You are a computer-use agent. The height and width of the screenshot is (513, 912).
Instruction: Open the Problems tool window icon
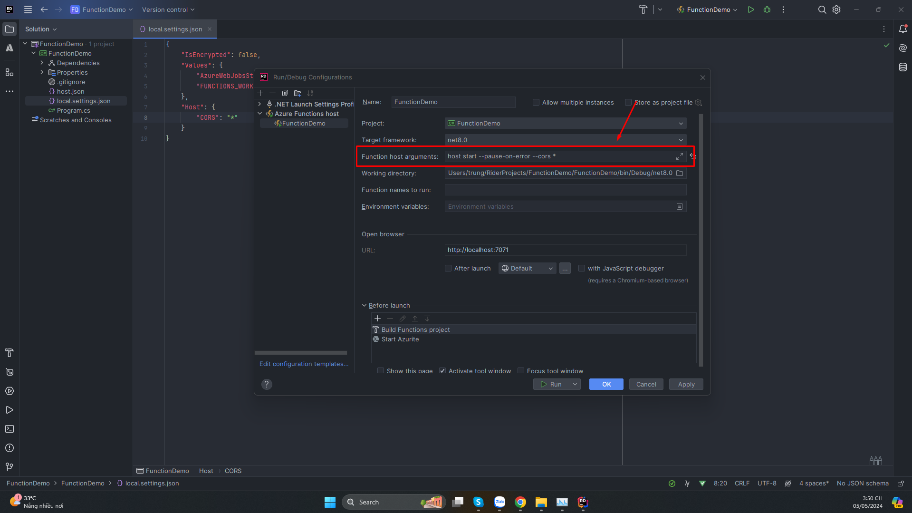tap(9, 448)
